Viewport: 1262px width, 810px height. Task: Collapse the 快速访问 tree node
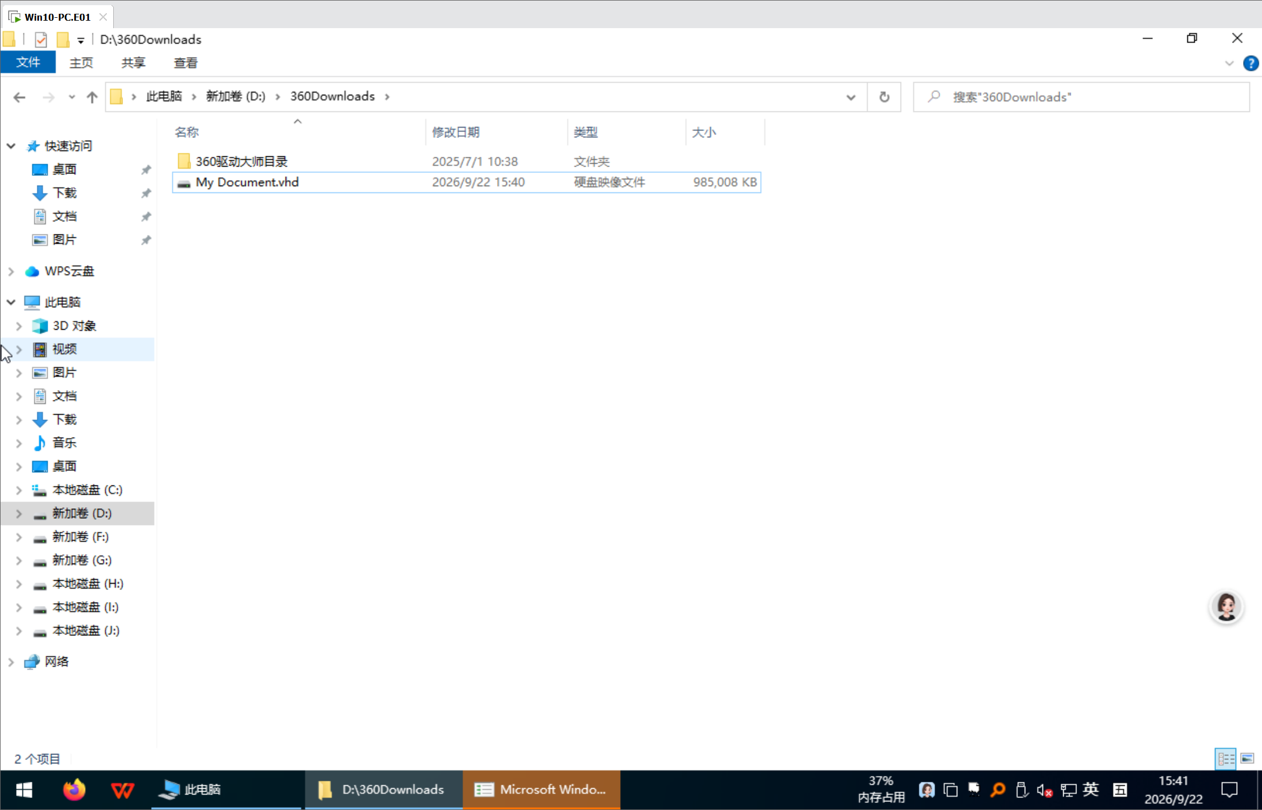11,146
